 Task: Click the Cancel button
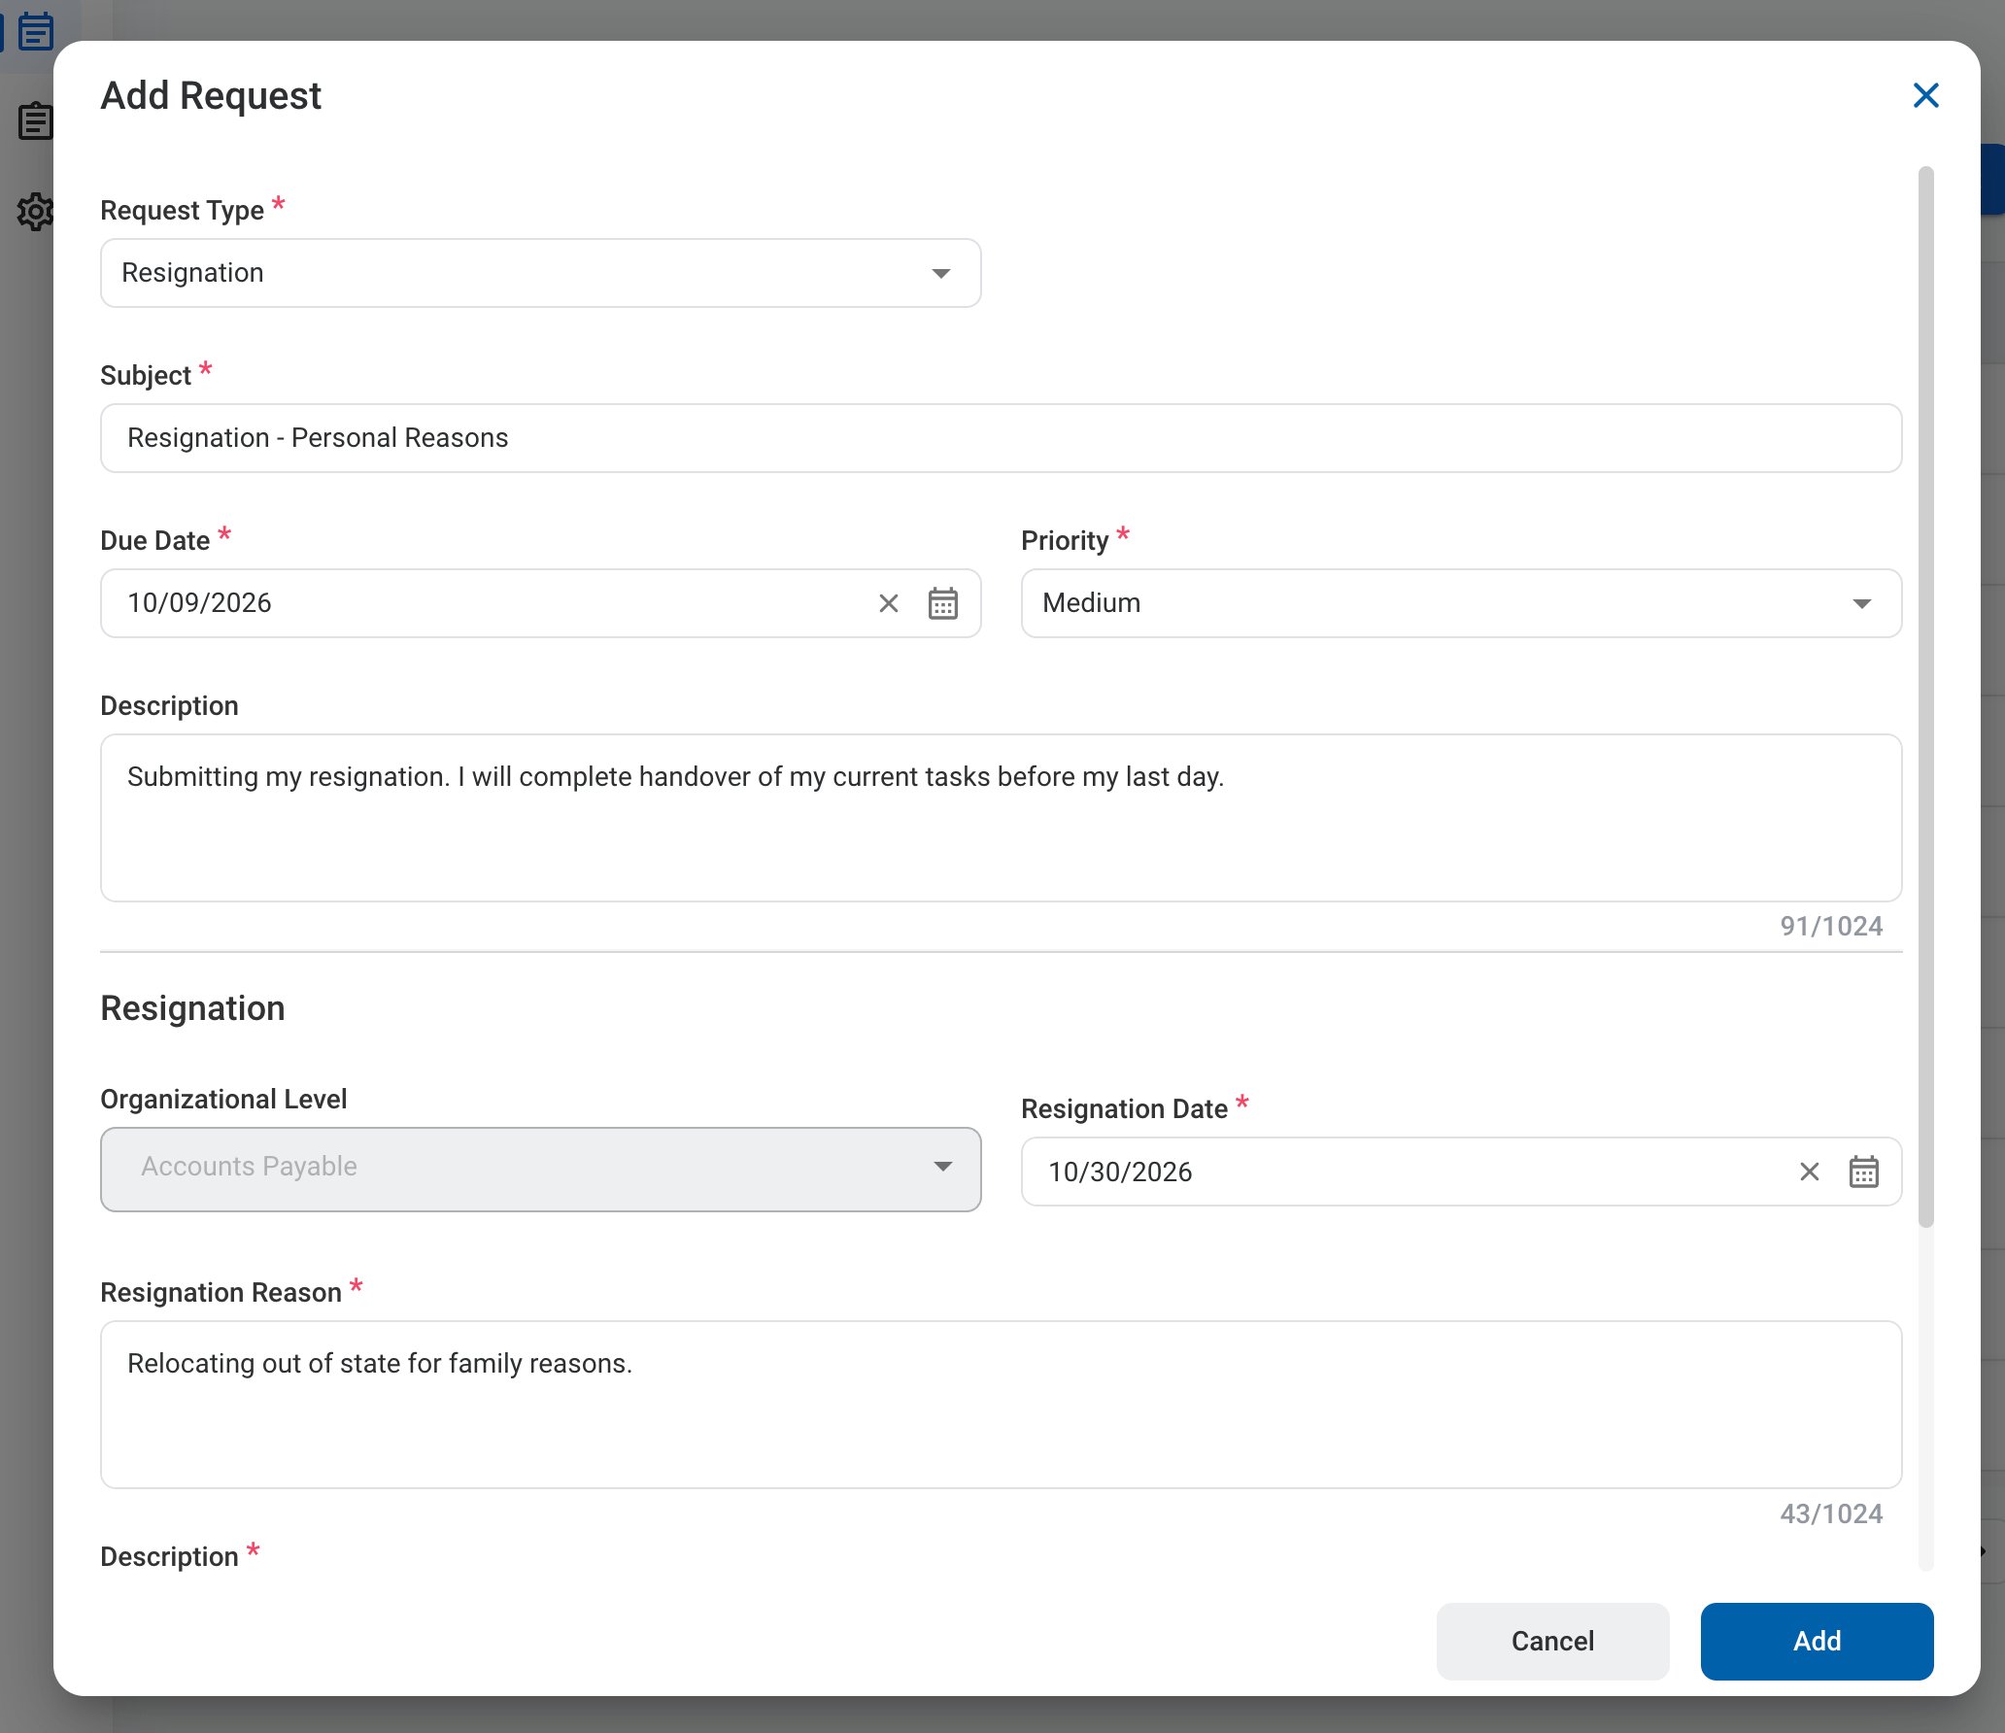(1552, 1641)
